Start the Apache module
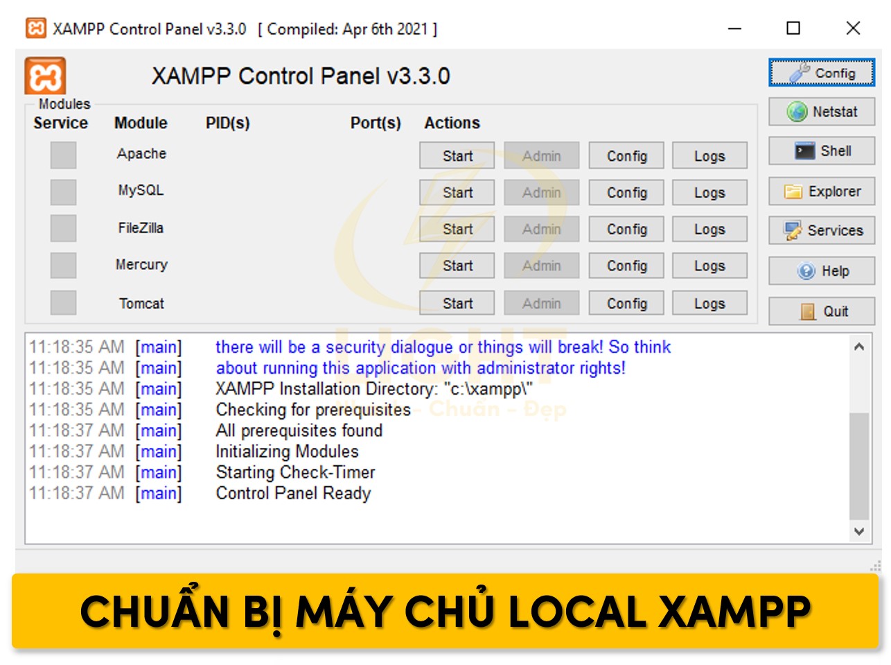The image size is (891, 665). 457,156
